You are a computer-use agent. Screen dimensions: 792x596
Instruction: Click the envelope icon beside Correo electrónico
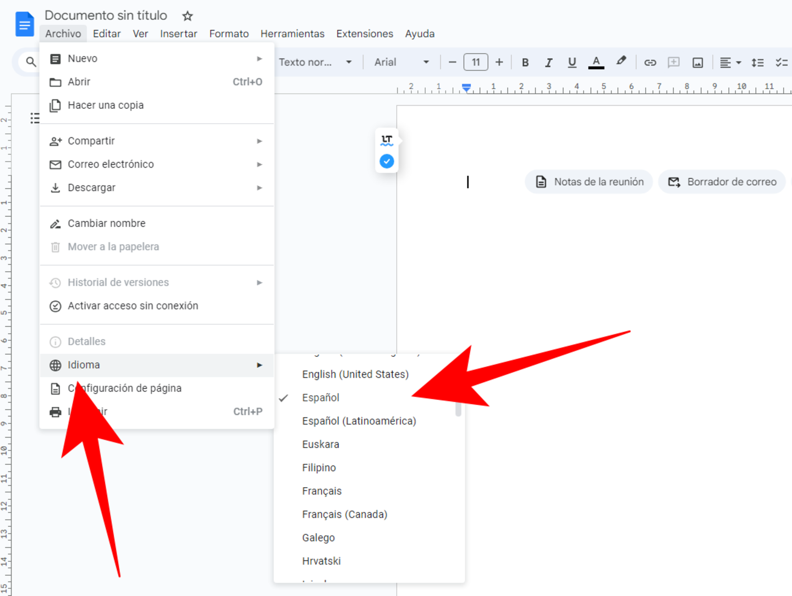56,164
